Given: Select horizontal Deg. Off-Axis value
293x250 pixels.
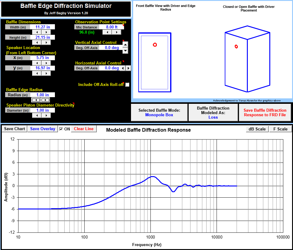Looking at the screenshot, I should (109, 68).
